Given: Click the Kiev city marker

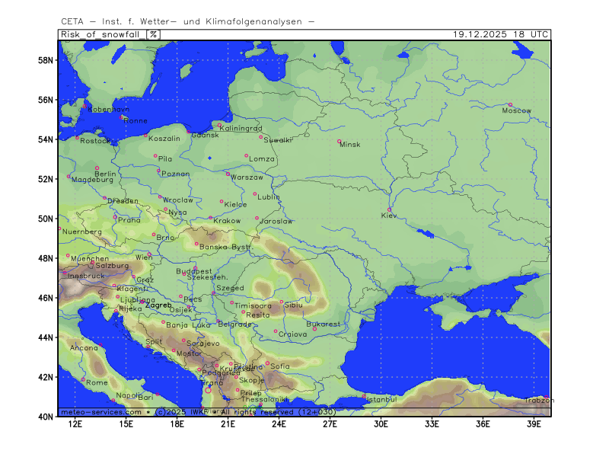Looking at the screenshot, I should pos(389,209).
